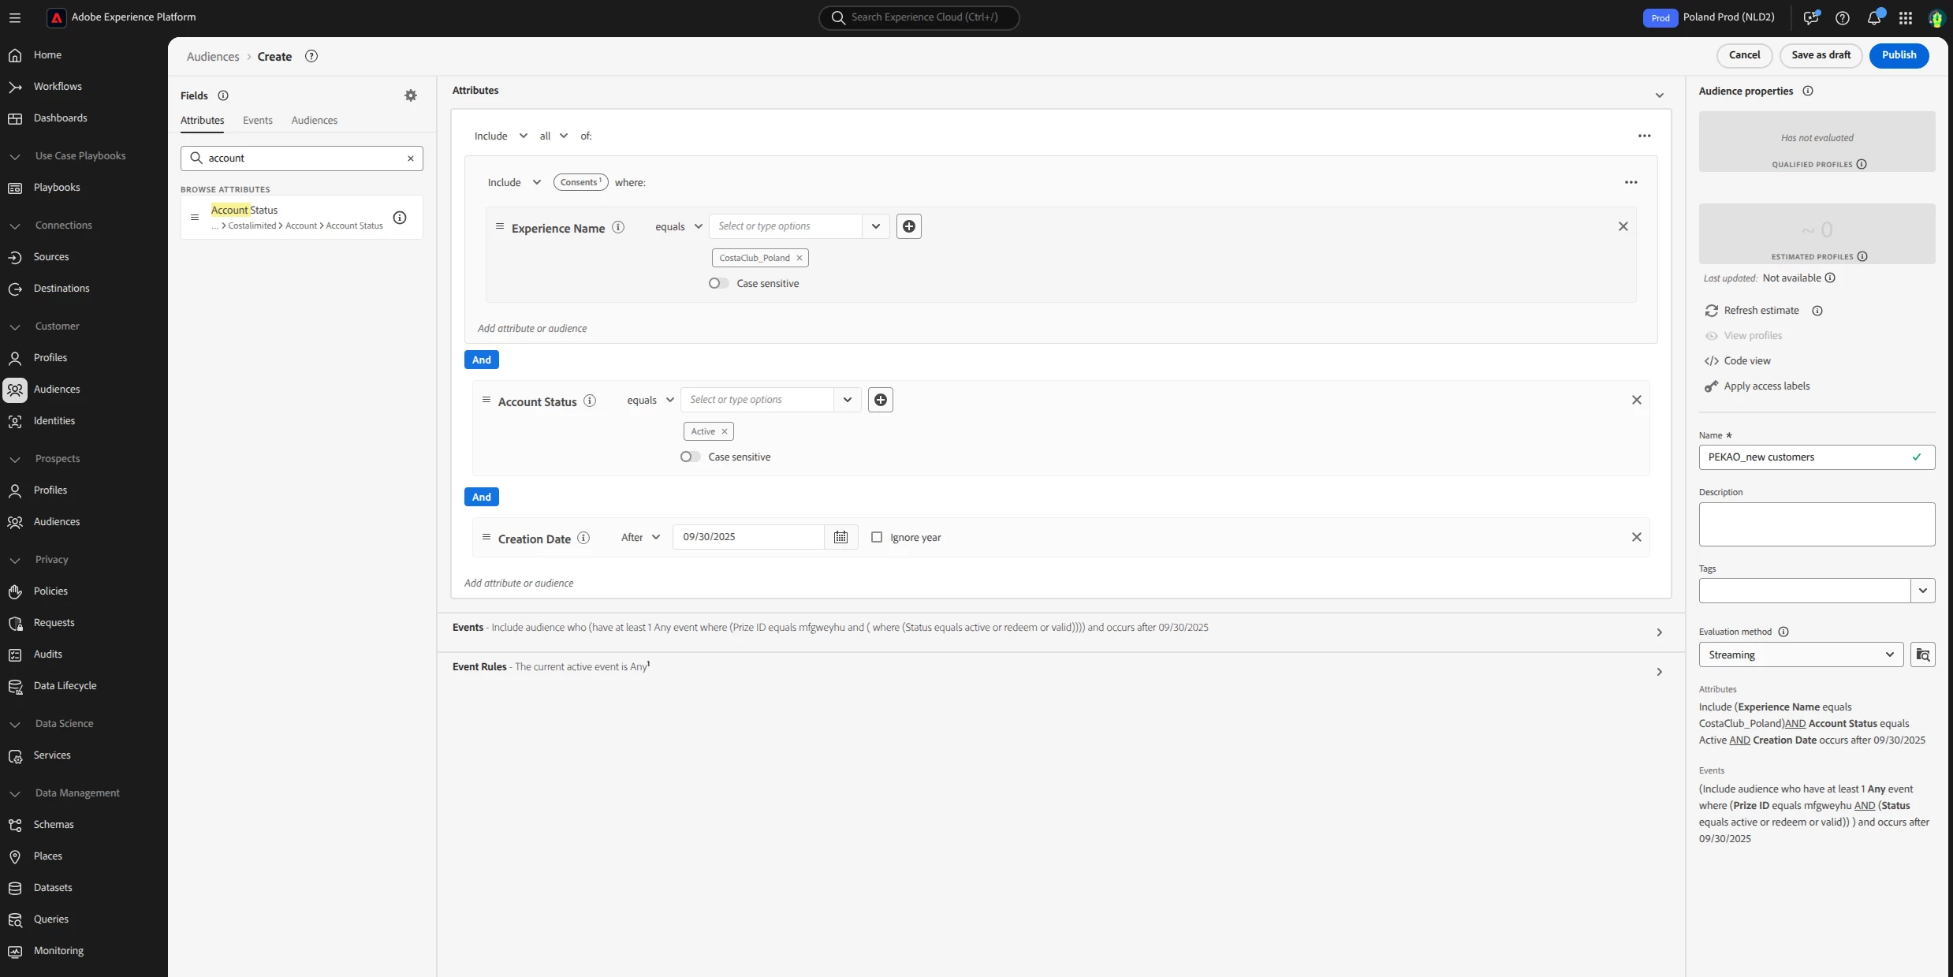Open the After operator dropdown for Creation Date
Screen dimensions: 1953x977
point(640,537)
